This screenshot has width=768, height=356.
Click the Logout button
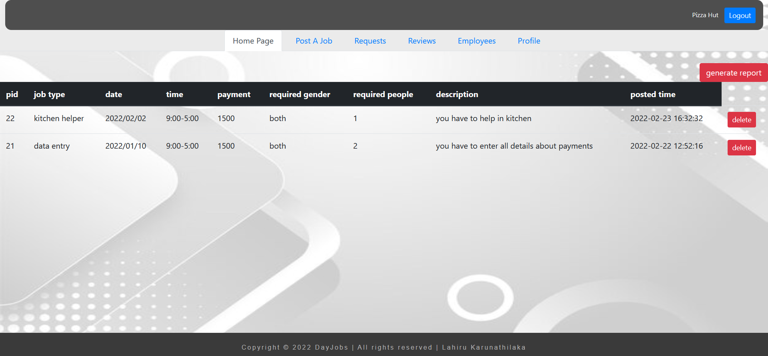pyautogui.click(x=740, y=16)
